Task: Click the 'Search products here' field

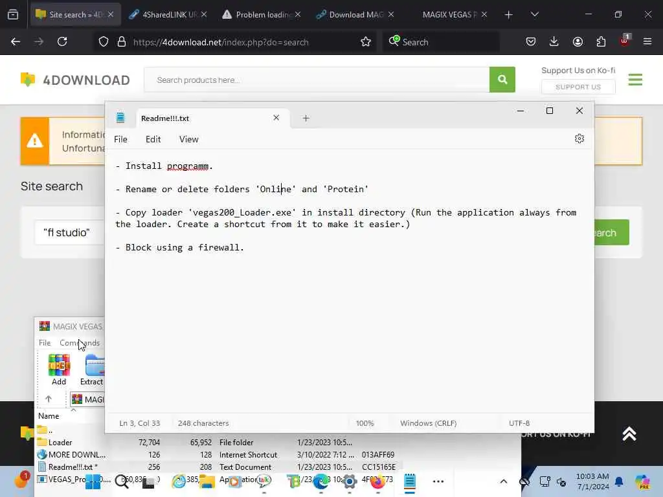Action: (x=317, y=80)
